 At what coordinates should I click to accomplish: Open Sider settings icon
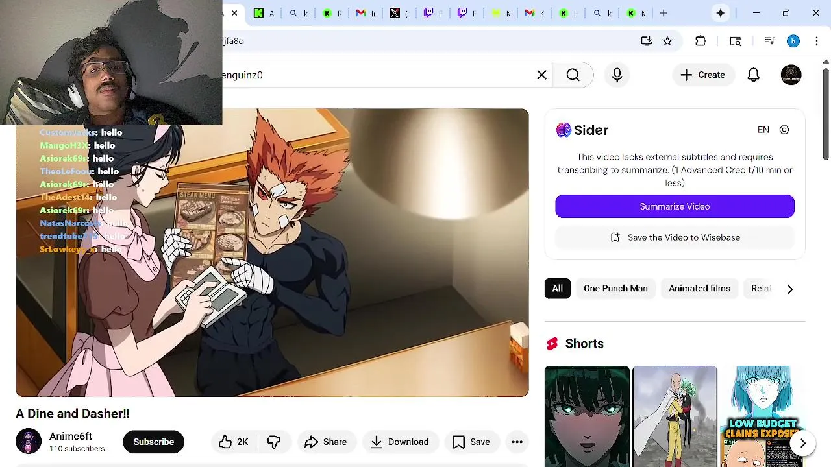click(x=784, y=130)
